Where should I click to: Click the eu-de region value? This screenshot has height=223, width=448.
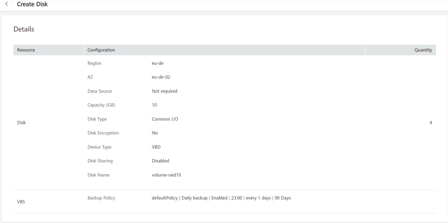click(x=157, y=63)
